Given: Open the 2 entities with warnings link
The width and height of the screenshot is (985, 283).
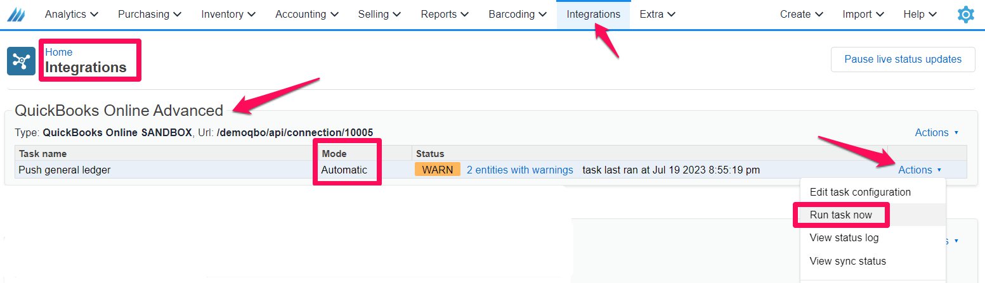Looking at the screenshot, I should (520, 170).
